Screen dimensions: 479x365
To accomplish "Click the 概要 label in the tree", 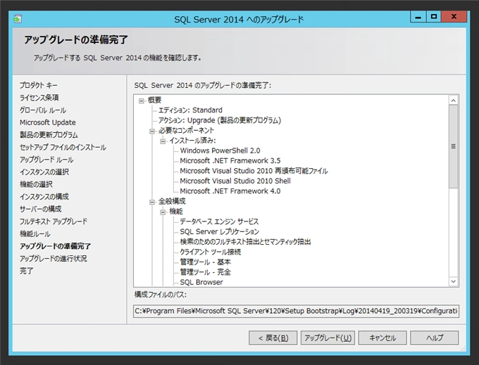I will (154, 100).
